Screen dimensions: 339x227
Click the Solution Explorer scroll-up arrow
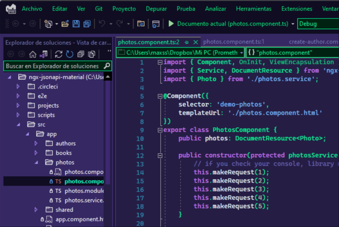[108, 77]
